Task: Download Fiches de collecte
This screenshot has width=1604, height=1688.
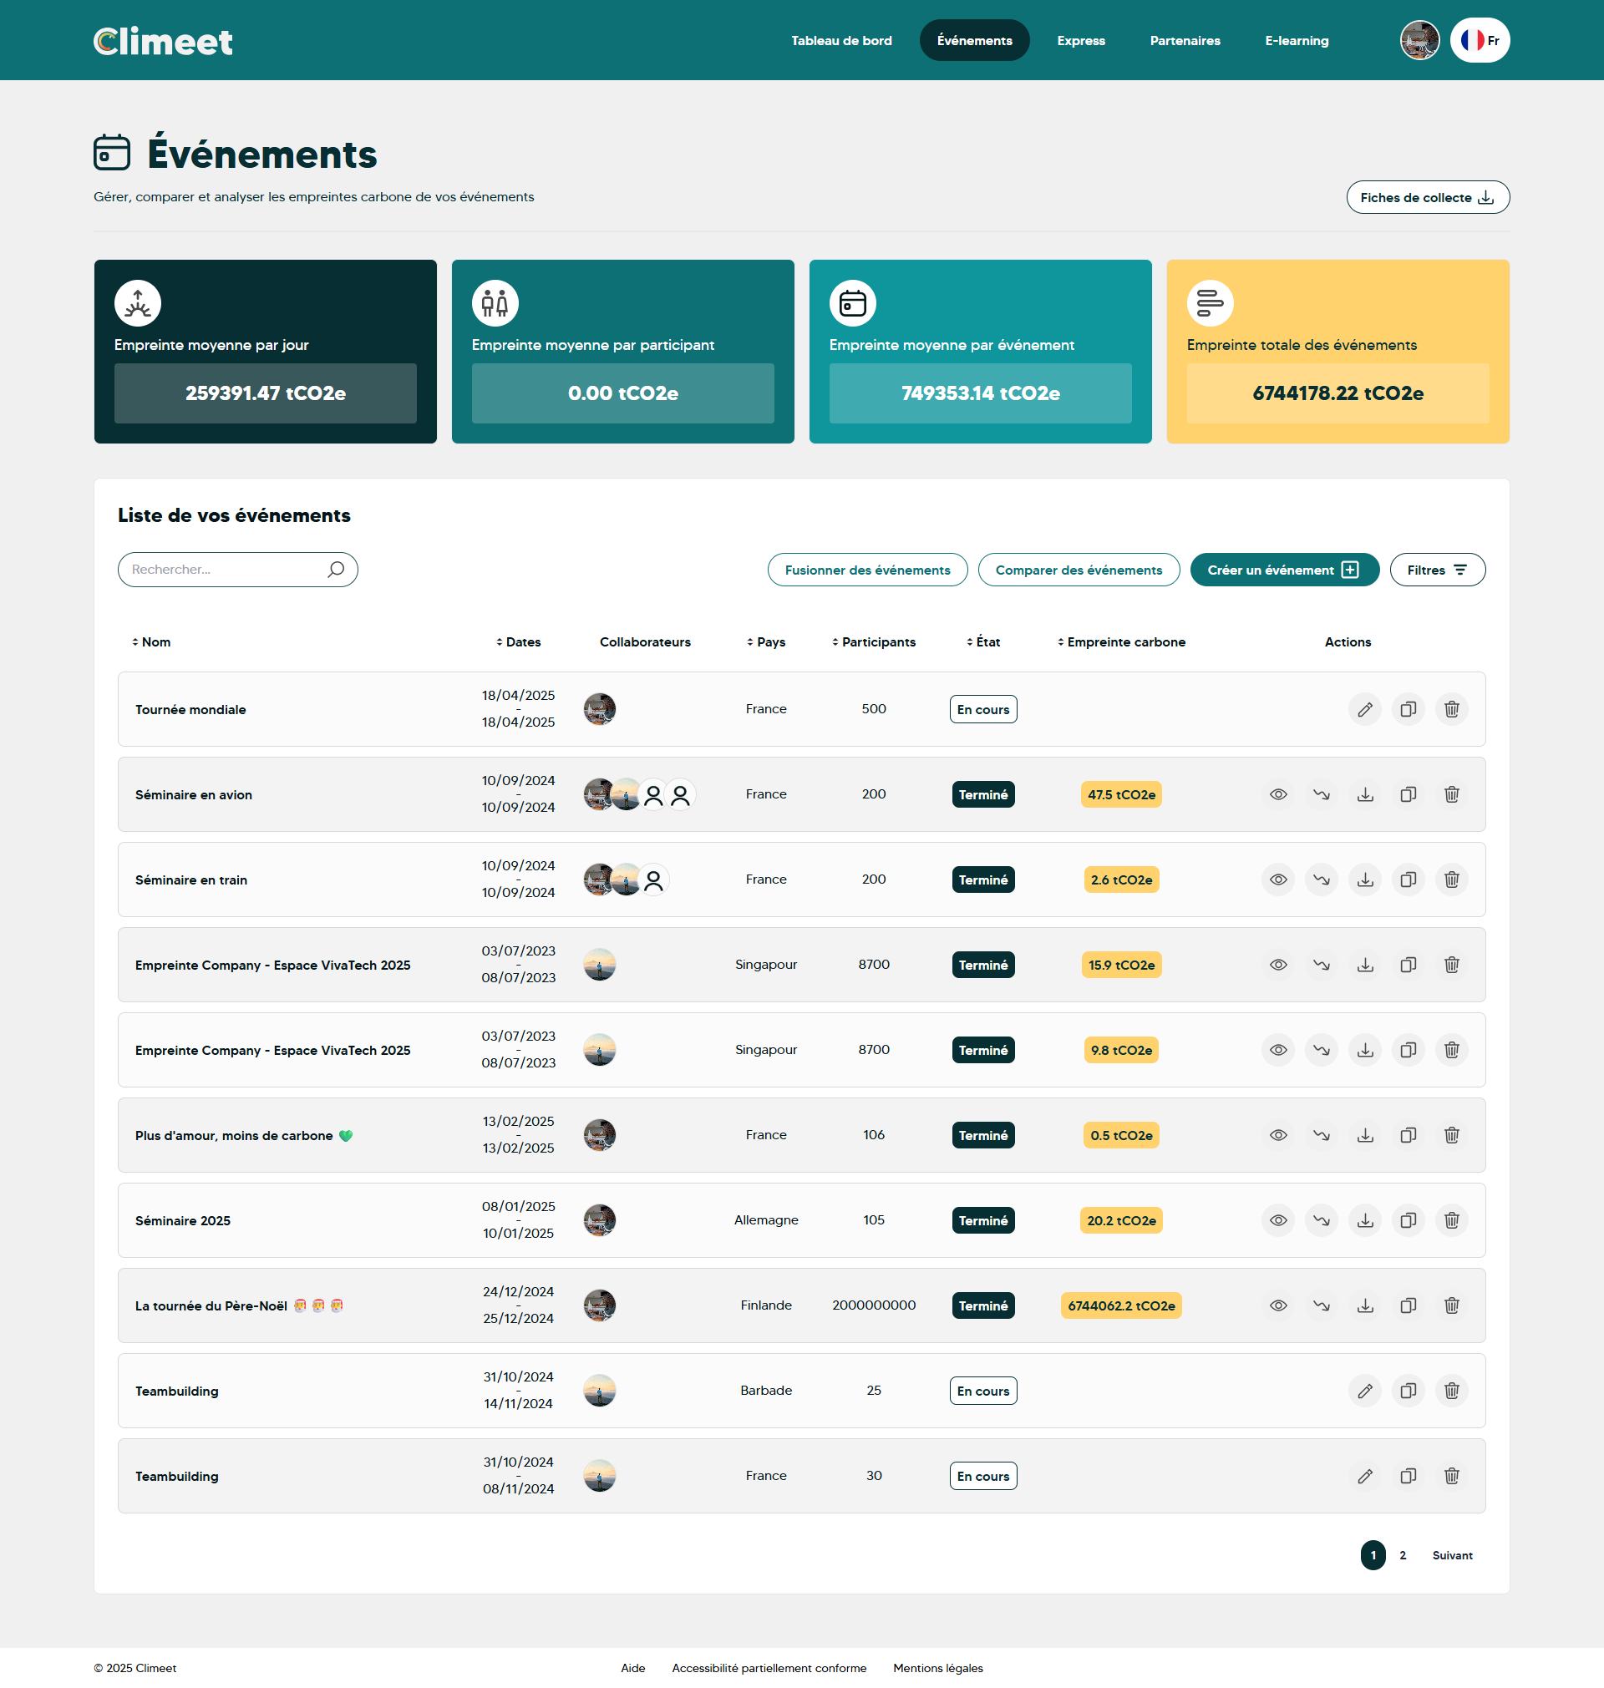Action: click(x=1426, y=197)
